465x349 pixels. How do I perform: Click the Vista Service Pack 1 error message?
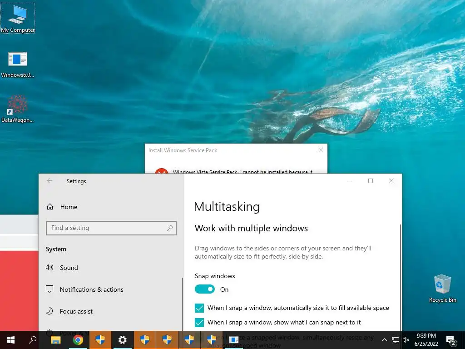coord(242,171)
